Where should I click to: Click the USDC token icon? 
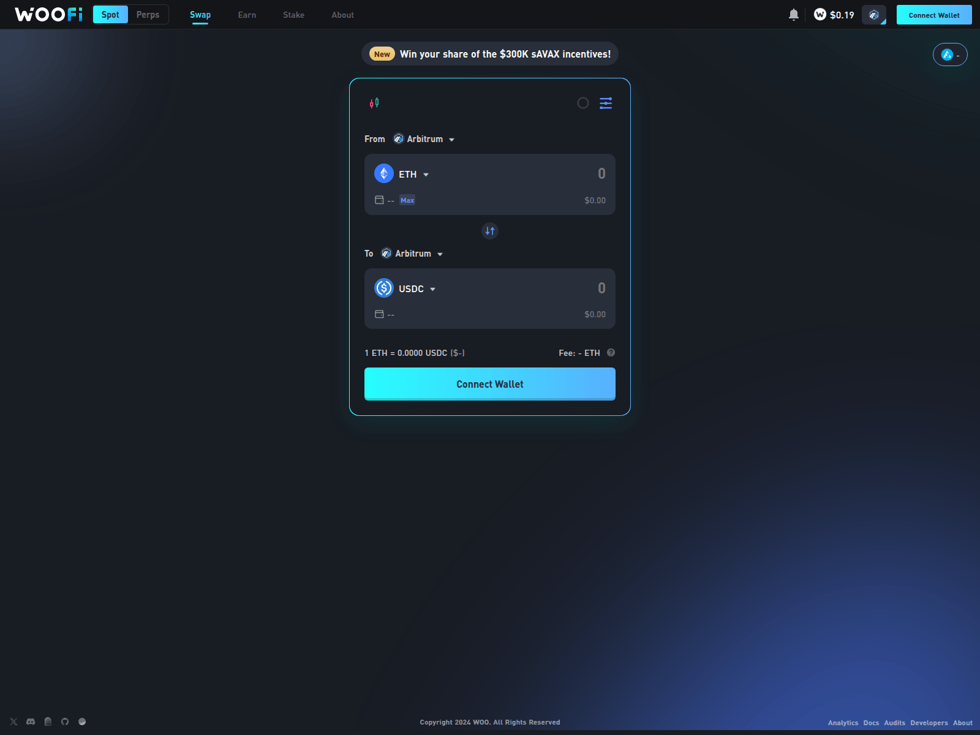pyautogui.click(x=384, y=288)
